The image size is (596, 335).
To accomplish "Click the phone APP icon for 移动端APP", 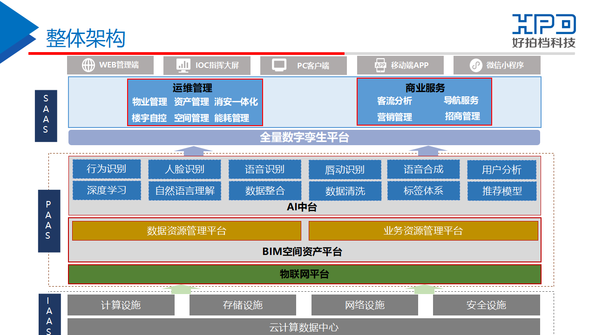I will [380, 65].
